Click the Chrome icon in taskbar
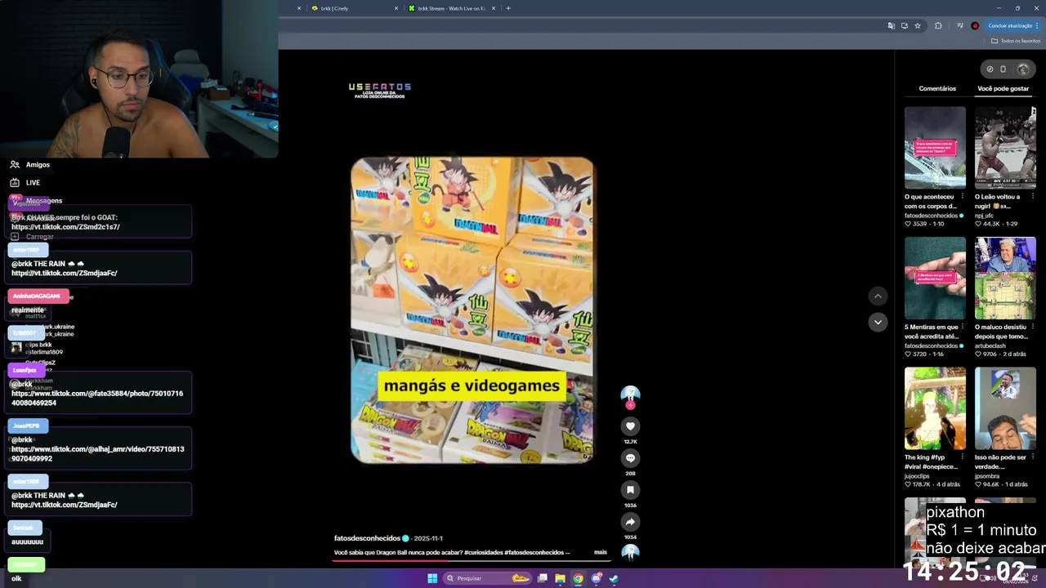 pos(578,578)
